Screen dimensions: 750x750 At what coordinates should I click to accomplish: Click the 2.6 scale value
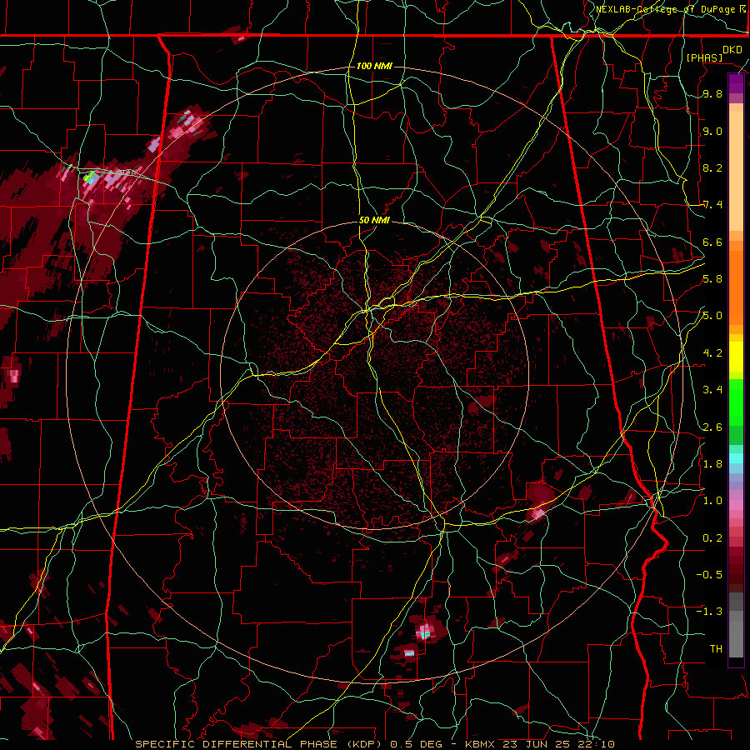point(712,427)
